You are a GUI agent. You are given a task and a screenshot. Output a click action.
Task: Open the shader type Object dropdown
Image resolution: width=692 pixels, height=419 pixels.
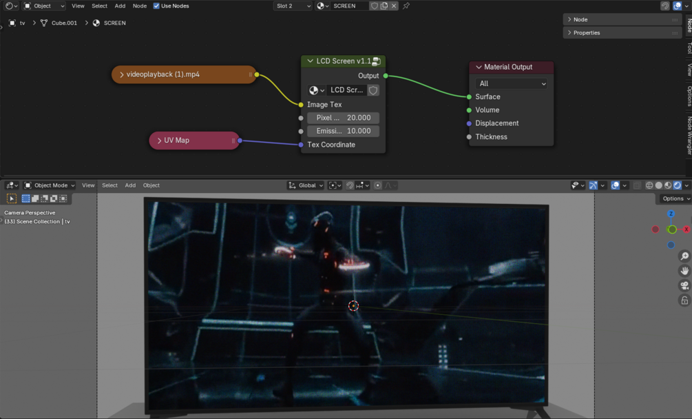pos(44,6)
